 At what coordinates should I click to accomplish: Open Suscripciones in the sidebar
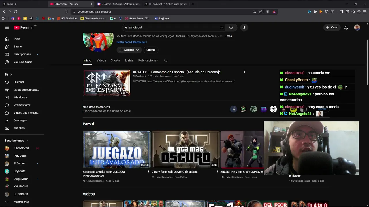(x=22, y=54)
